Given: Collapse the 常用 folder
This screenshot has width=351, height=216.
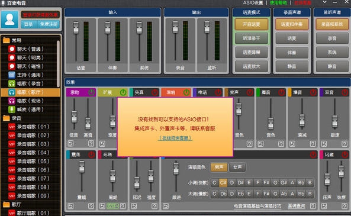Looking at the screenshot, I should [7, 40].
